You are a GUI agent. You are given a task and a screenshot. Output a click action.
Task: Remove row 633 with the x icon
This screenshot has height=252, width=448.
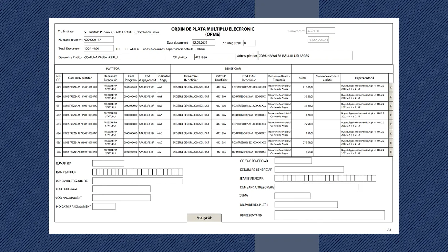click(x=391, y=124)
